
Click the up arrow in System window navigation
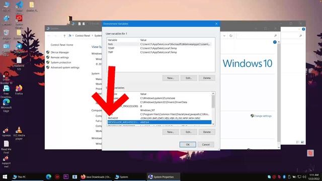click(64, 36)
